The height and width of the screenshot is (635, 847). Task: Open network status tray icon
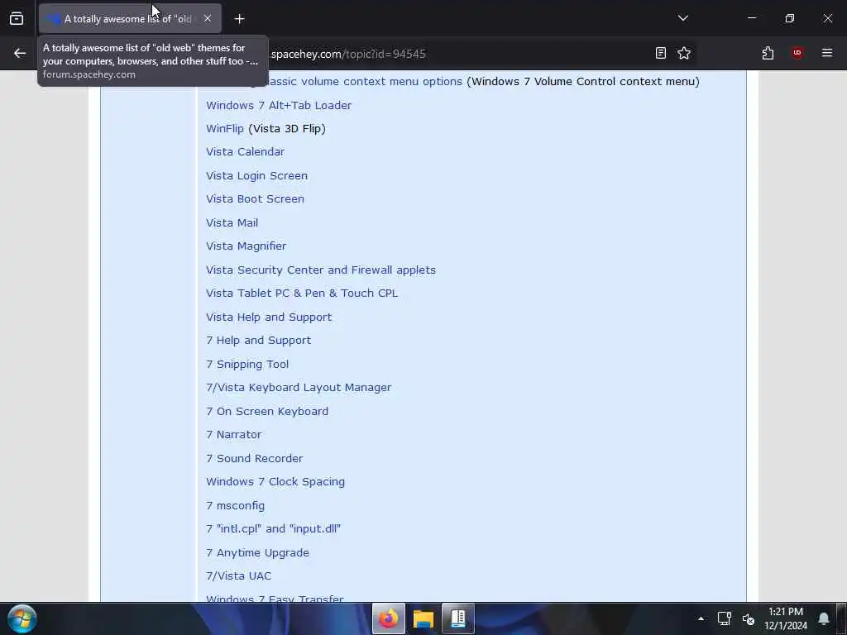pos(724,618)
